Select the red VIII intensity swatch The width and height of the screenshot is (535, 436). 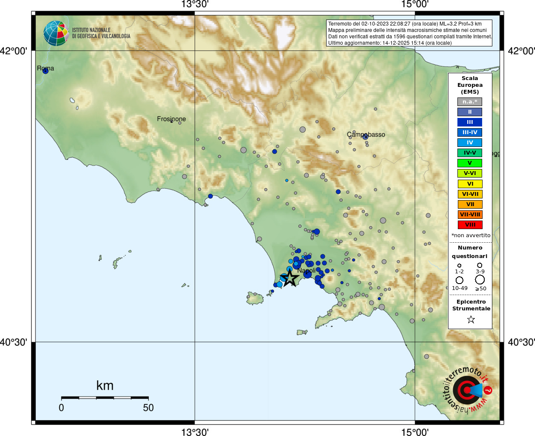(470, 225)
